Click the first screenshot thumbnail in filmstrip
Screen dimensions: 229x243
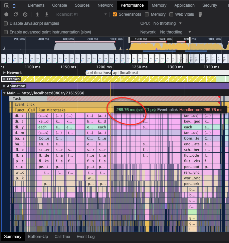tap(4, 59)
